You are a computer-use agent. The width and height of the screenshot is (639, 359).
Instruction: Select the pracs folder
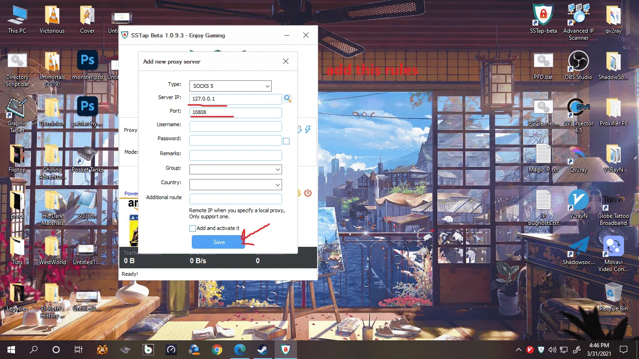(17, 205)
